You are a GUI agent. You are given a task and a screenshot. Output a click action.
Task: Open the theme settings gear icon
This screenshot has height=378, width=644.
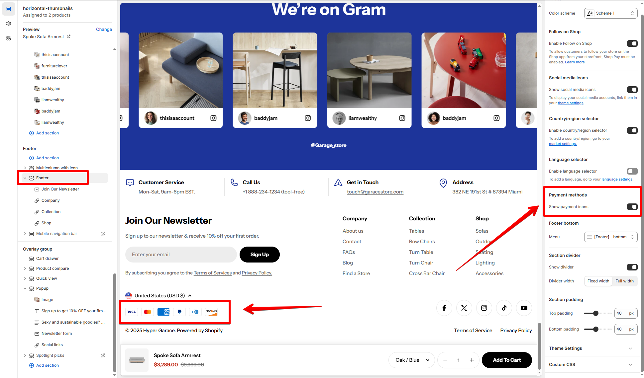coord(9,24)
